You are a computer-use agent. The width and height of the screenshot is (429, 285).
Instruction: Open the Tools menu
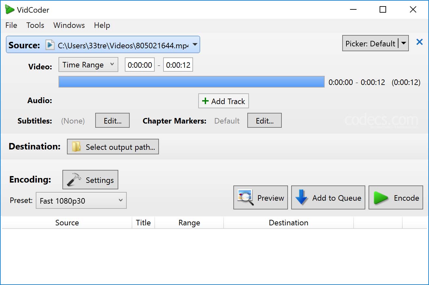point(35,25)
